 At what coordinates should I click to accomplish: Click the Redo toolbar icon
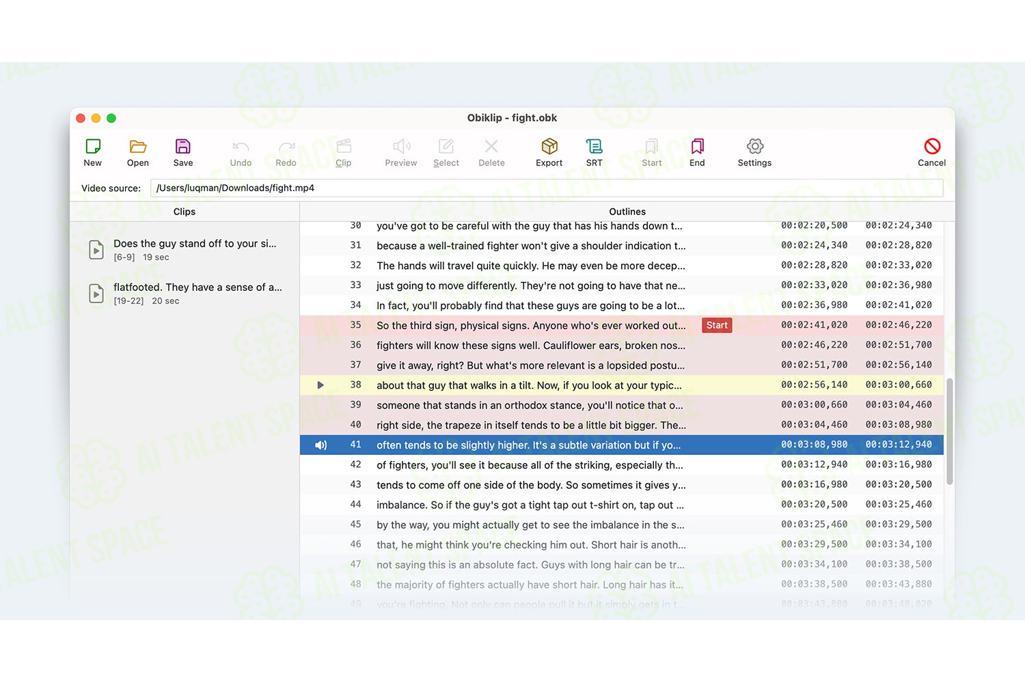click(x=286, y=146)
